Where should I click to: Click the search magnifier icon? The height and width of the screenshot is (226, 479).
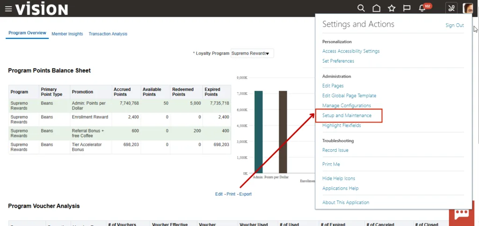pyautogui.click(x=361, y=8)
